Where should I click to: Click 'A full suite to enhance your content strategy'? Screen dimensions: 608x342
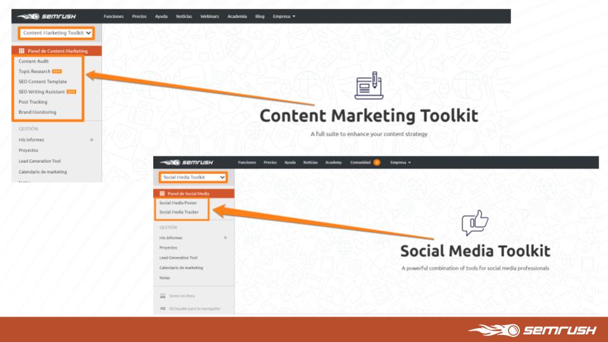click(369, 134)
